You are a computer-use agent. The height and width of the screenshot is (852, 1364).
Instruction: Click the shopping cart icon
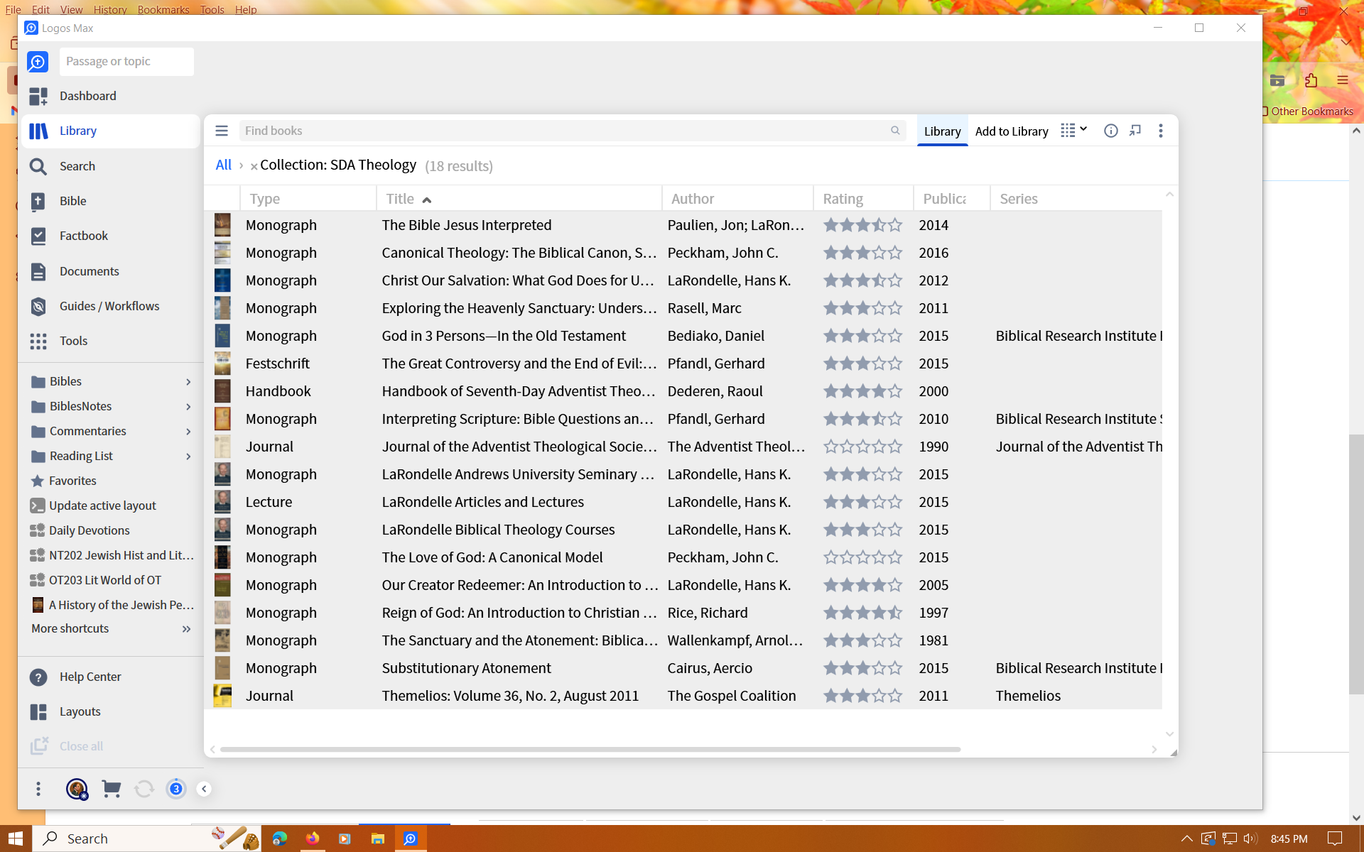(x=111, y=789)
